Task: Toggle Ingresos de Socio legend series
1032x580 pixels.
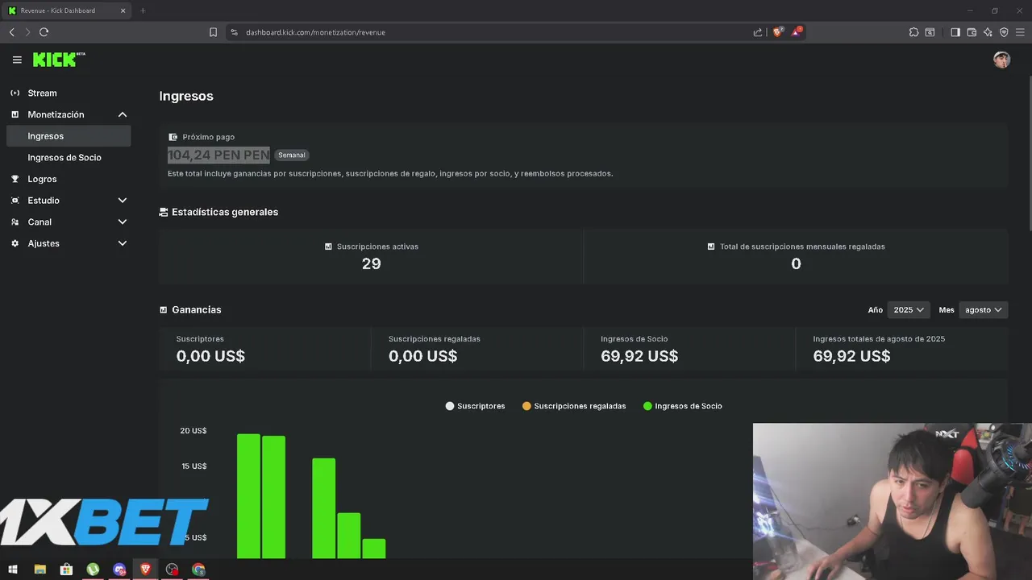Action: tap(683, 406)
